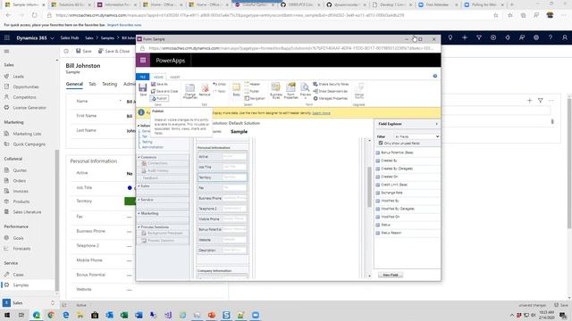Open the Dynamics 365 app switcher chevron
Screen dimensions: 572x321
coord(52,37)
